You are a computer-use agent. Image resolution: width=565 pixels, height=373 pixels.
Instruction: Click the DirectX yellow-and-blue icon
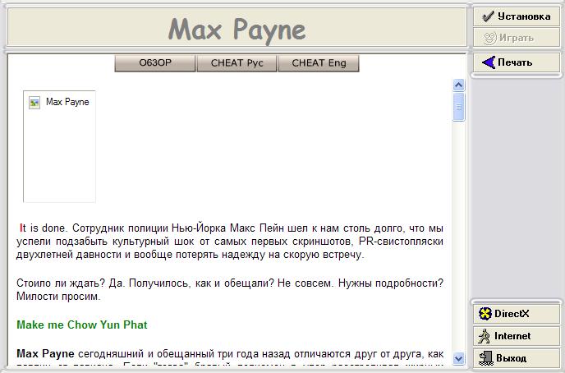(485, 314)
